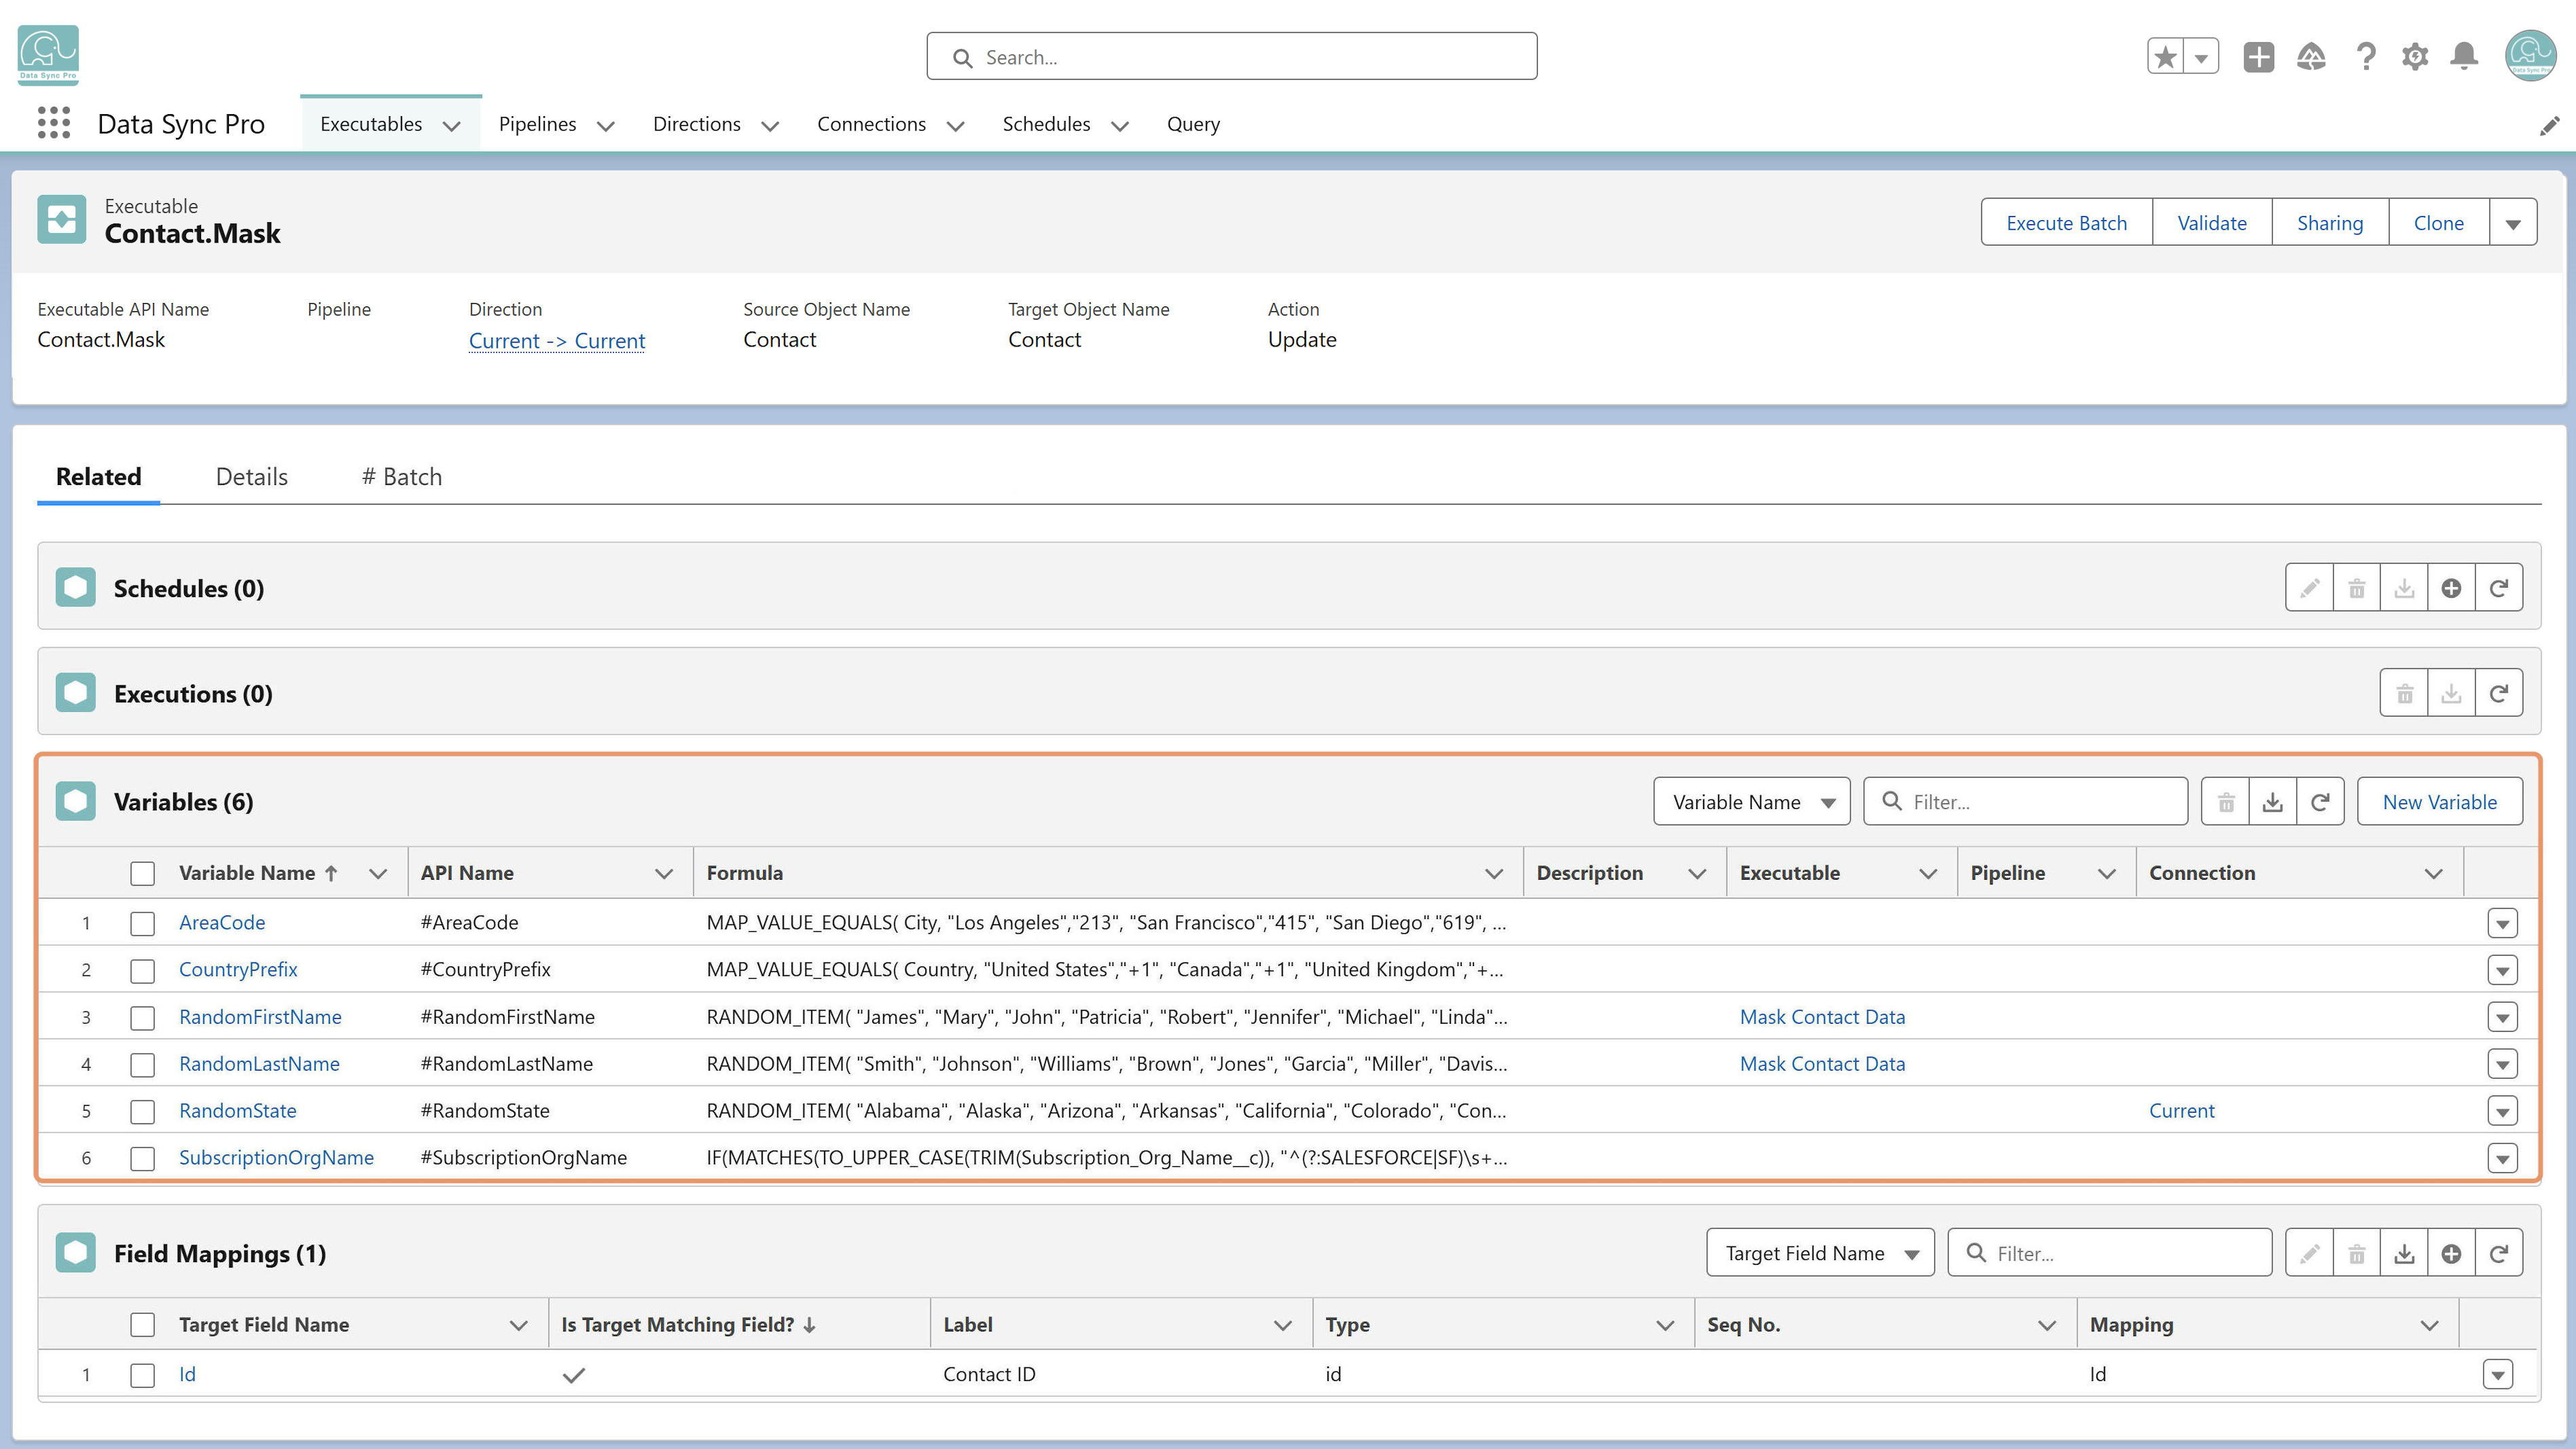Switch to the Details tab
2576x1449 pixels.
pos(251,477)
